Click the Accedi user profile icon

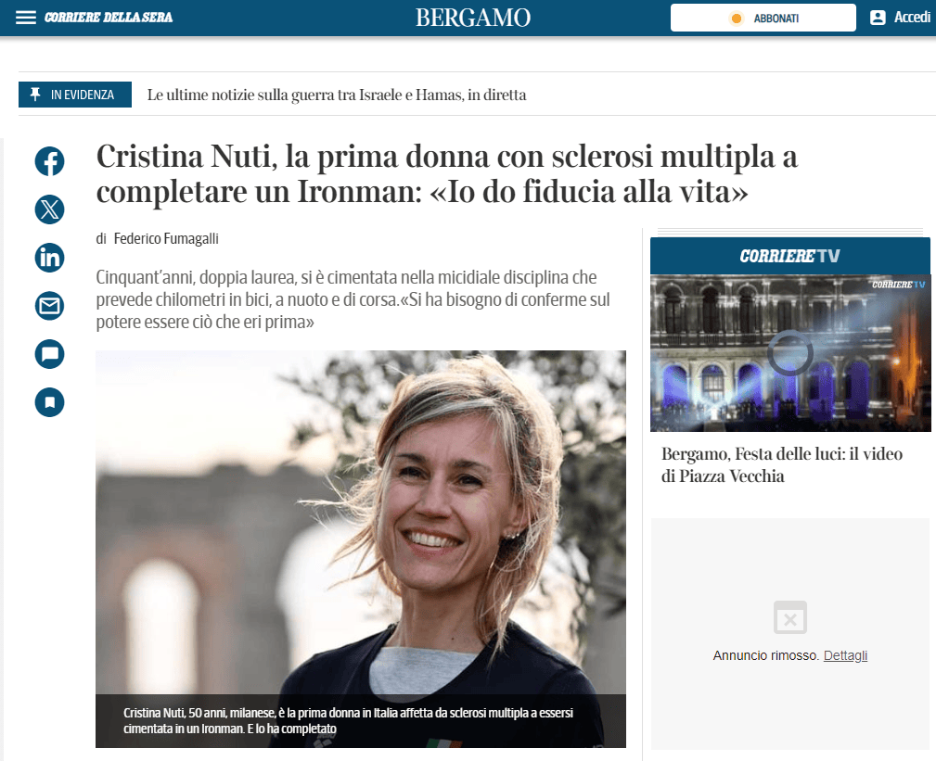(878, 18)
